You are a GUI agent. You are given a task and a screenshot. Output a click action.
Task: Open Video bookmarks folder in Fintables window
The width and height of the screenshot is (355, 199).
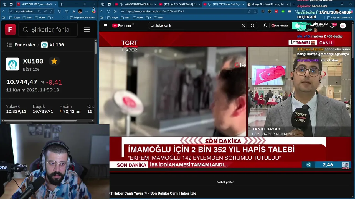click(40, 17)
